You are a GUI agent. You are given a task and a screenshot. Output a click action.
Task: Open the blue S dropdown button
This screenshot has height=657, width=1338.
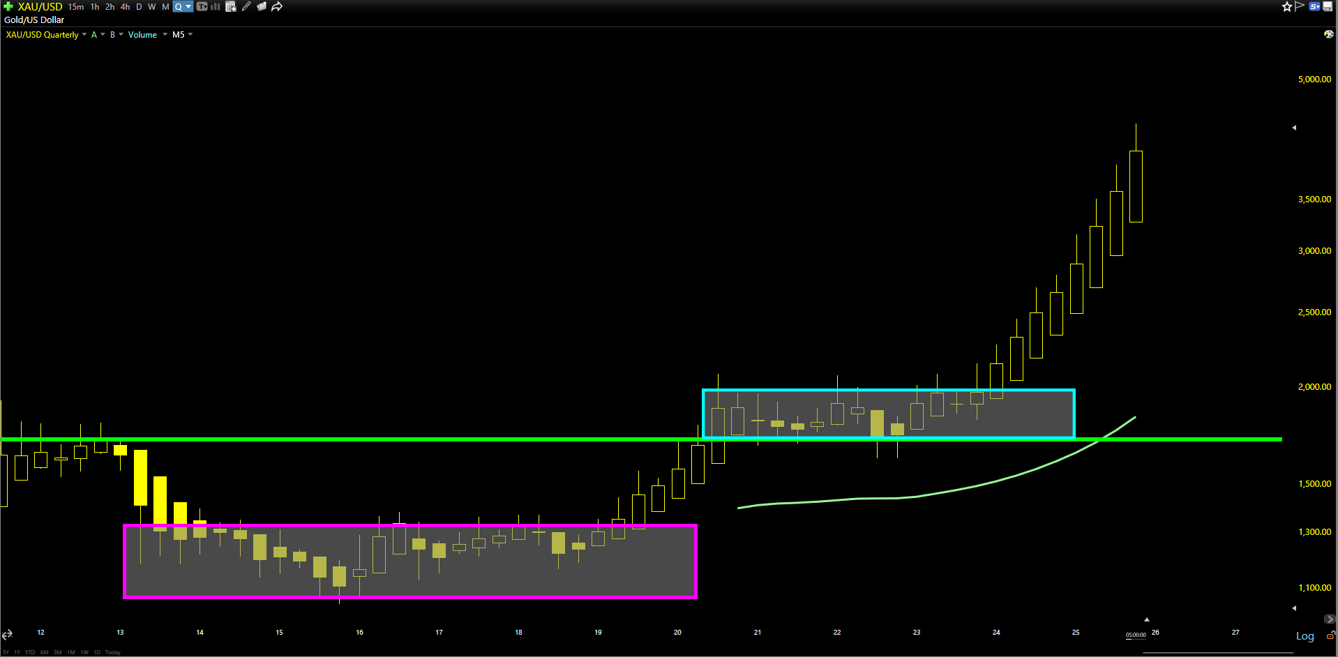pyautogui.click(x=1314, y=6)
